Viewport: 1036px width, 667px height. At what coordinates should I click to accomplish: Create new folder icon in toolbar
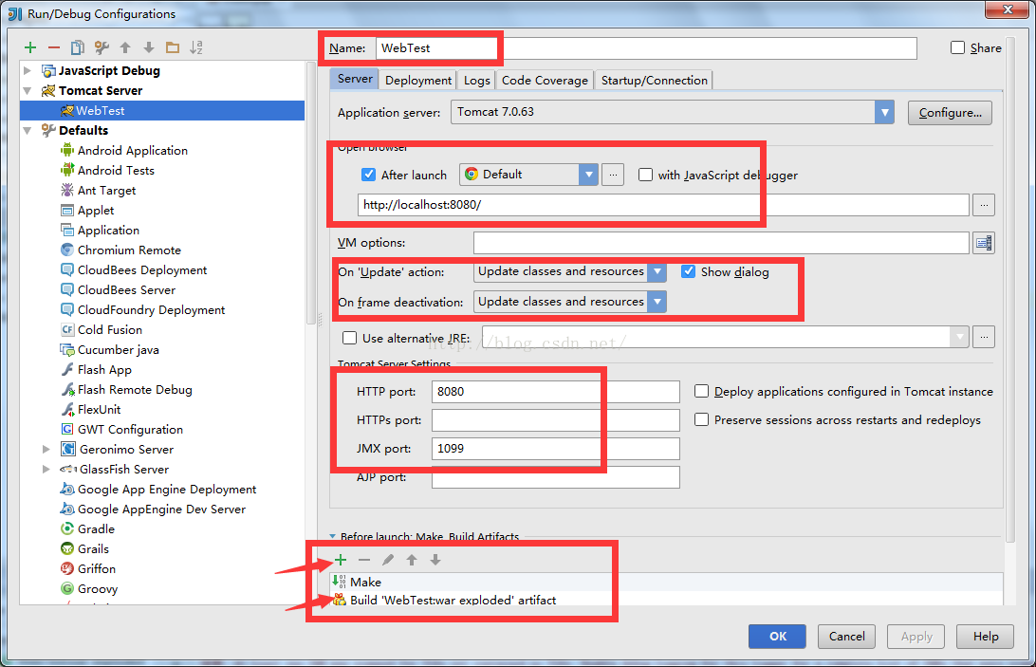(173, 47)
